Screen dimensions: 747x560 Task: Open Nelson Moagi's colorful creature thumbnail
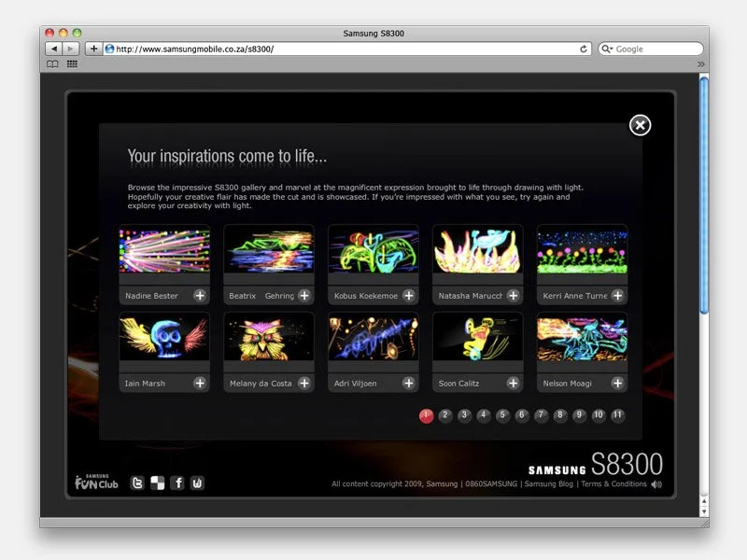(582, 338)
